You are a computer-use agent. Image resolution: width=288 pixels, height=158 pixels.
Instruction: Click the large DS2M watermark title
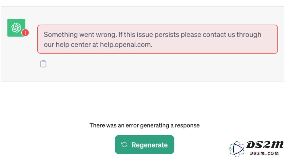pyautogui.click(x=265, y=144)
